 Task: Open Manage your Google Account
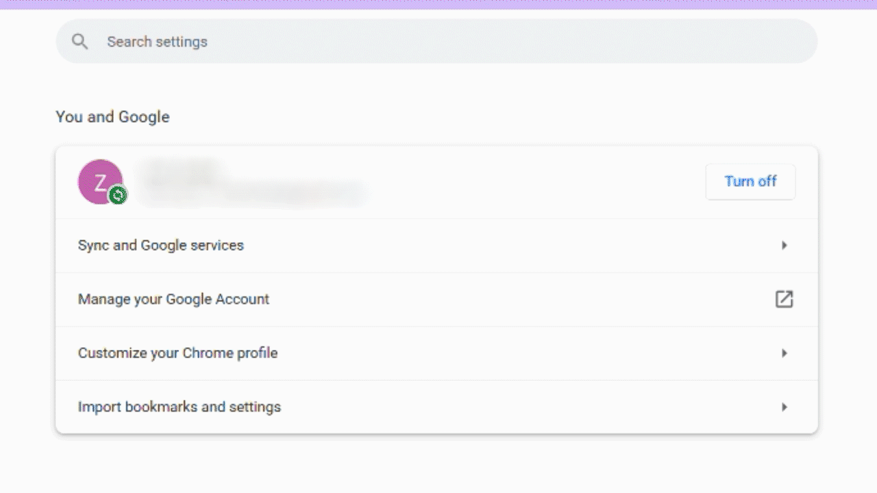coord(173,299)
